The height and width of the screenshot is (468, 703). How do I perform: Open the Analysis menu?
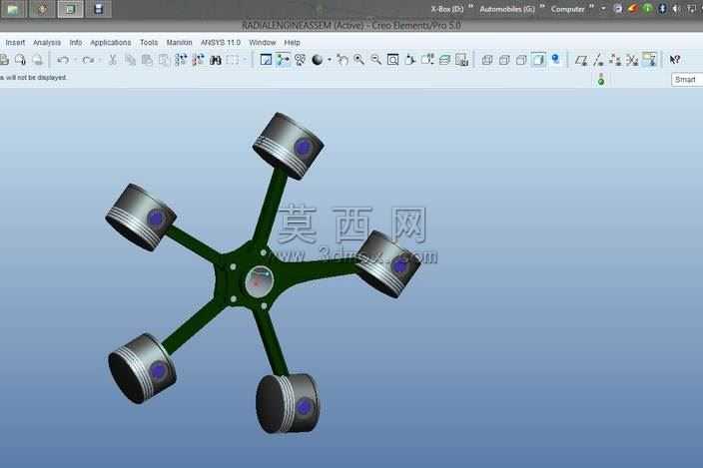coord(47,43)
